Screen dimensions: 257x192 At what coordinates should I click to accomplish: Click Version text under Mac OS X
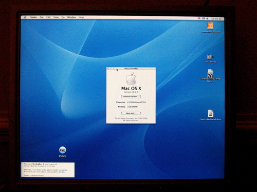pyautogui.click(x=131, y=92)
